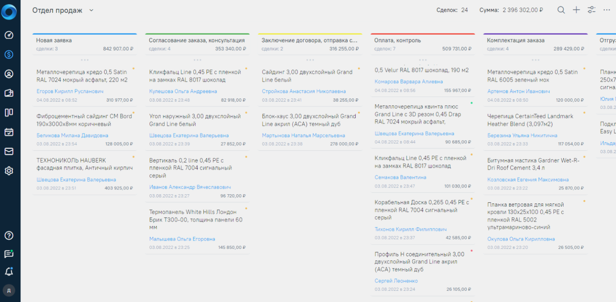This screenshot has height=302, width=616.
Task: Open the three-dots more options menu in header
Action: pos(606,10)
